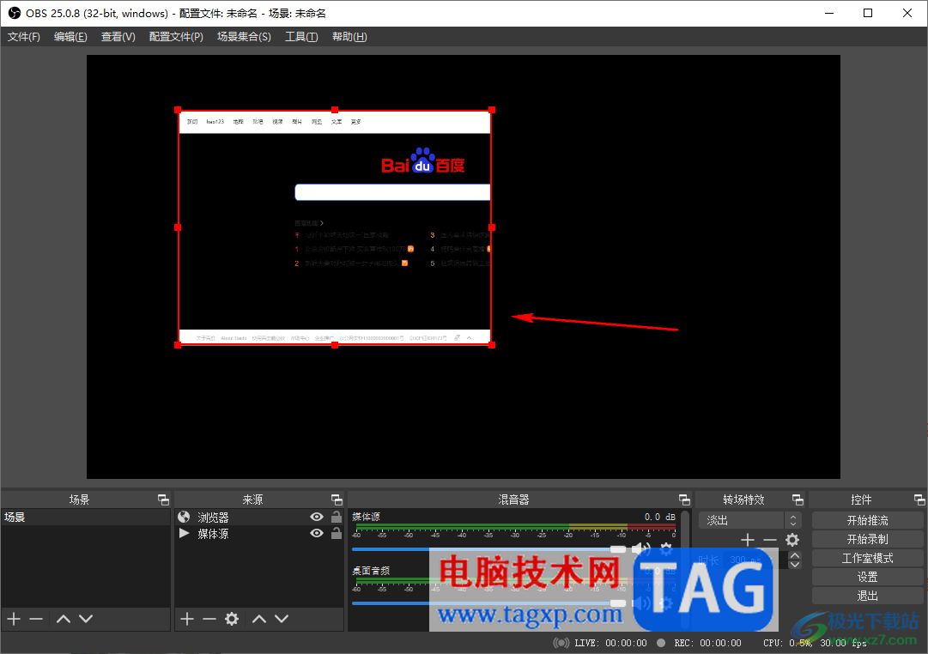Remove the selected source with the minus icon
Screen dimensions: 928x654
click(209, 619)
